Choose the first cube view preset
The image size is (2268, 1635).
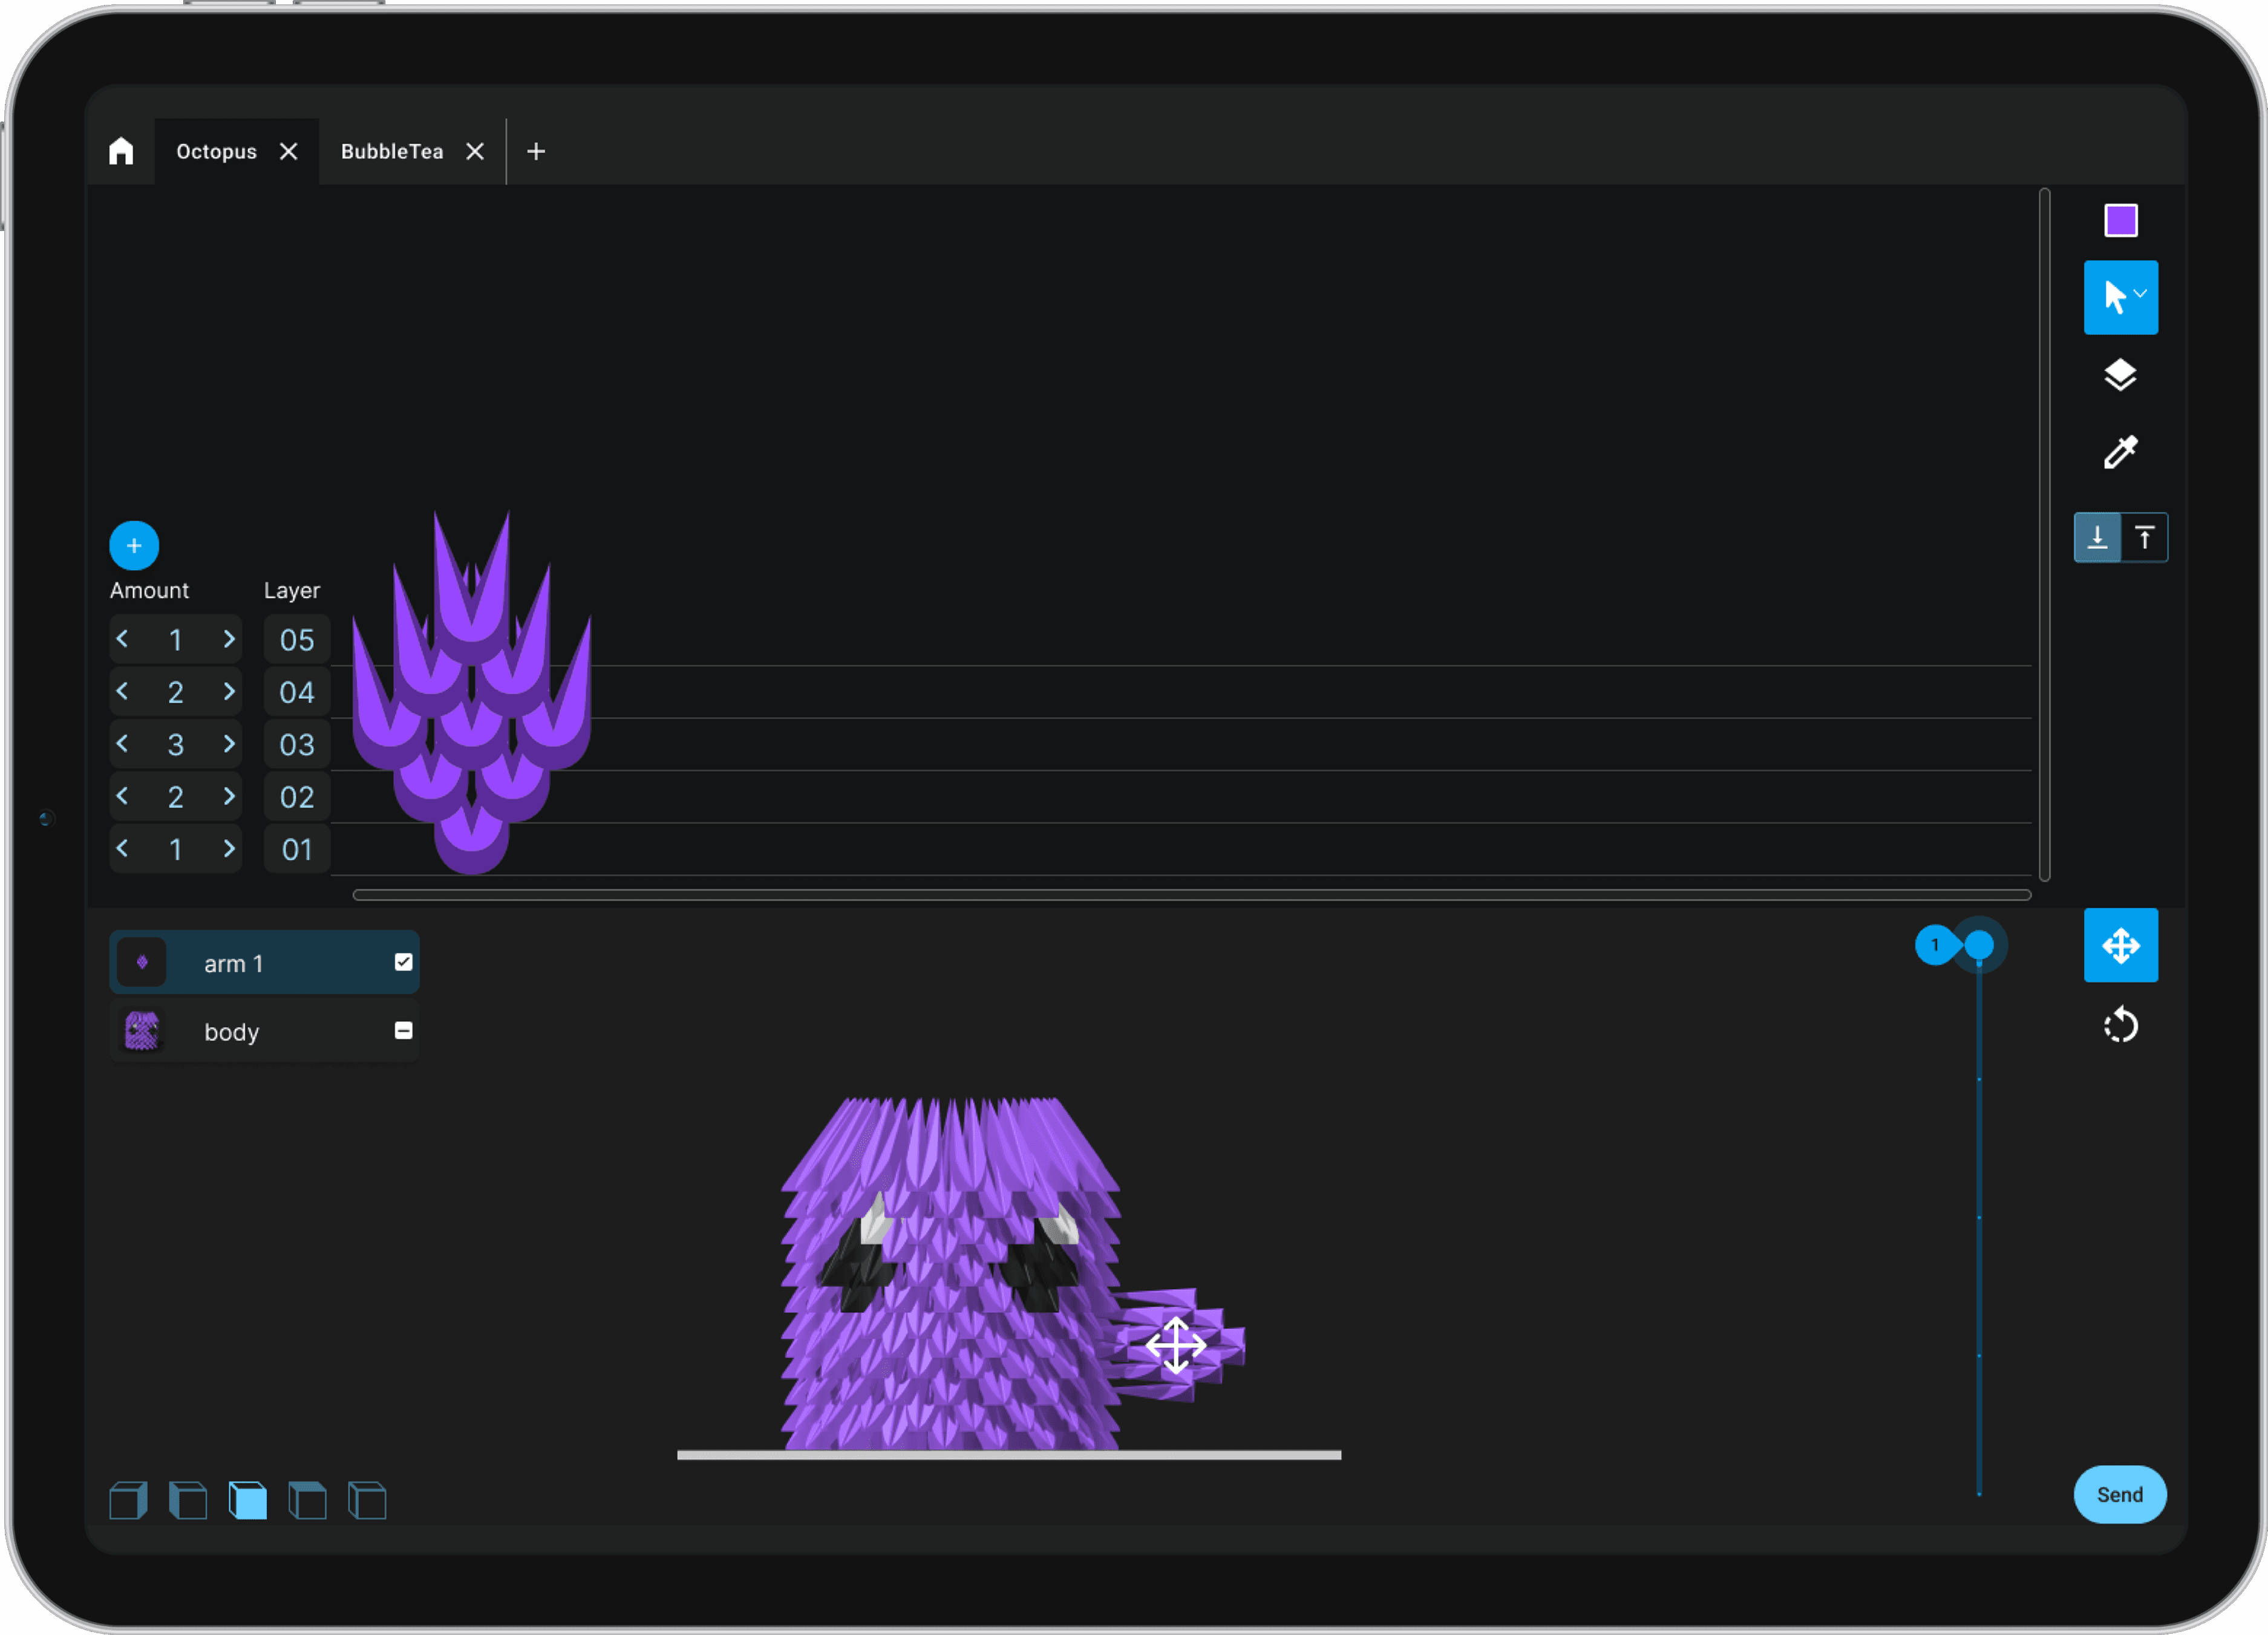click(128, 1500)
